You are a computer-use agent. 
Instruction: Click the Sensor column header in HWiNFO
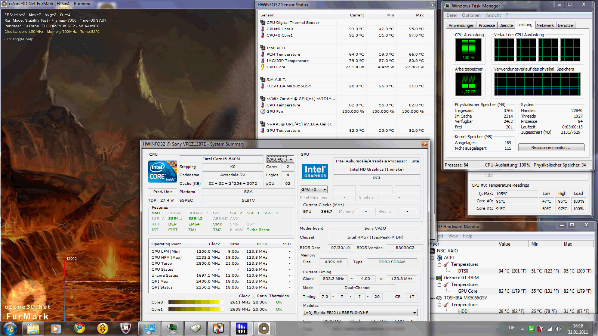(x=298, y=15)
